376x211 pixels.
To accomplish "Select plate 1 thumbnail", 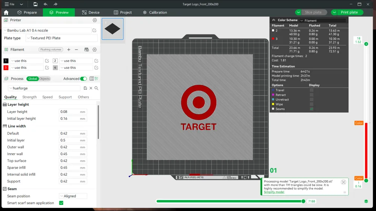I will tap(112, 29).
